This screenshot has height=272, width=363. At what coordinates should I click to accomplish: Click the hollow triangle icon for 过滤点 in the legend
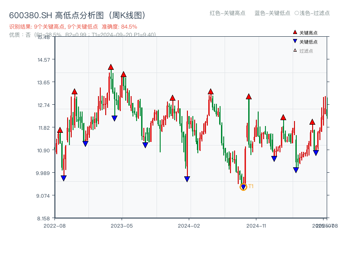[295, 50]
